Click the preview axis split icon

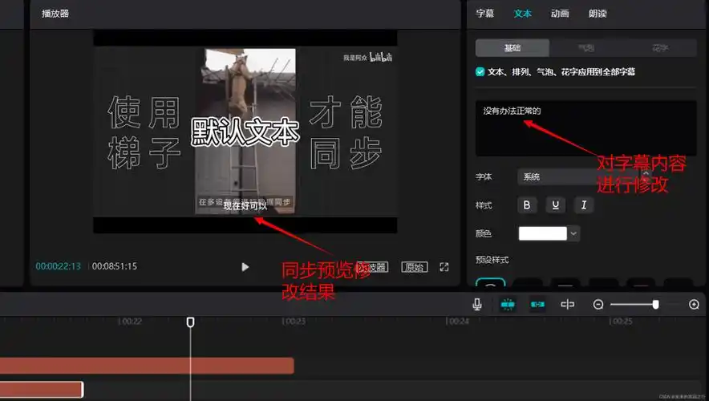click(x=568, y=305)
